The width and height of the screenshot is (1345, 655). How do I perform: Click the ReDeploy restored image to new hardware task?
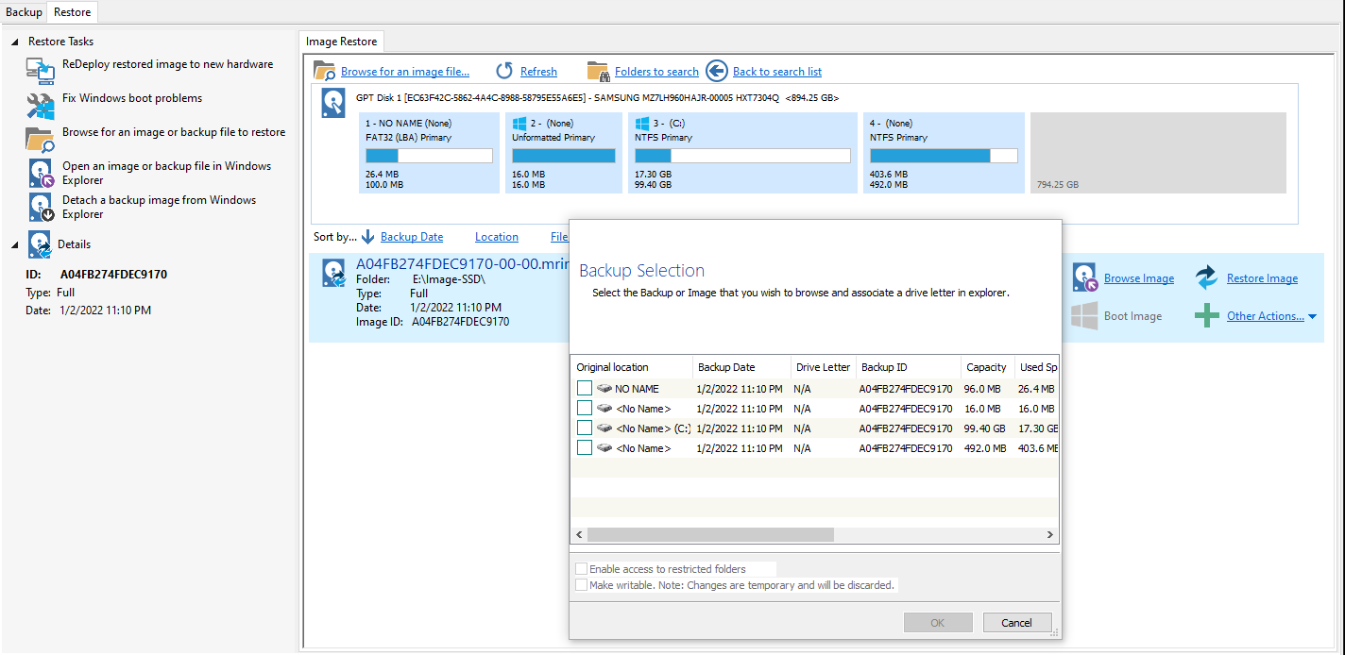coord(167,64)
